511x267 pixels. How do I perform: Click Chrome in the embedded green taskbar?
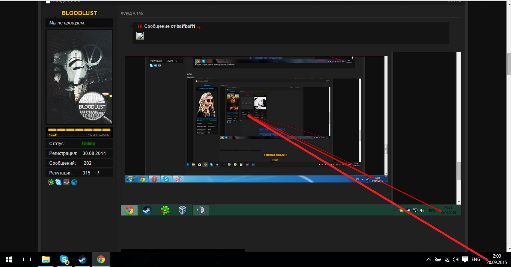coord(129,210)
